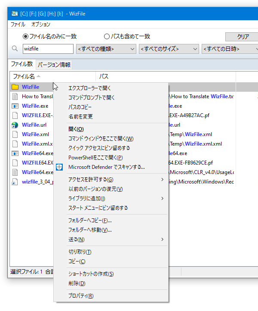
Task: Choose コマンドプロンプトで開く from context menu
Action: pos(111,98)
